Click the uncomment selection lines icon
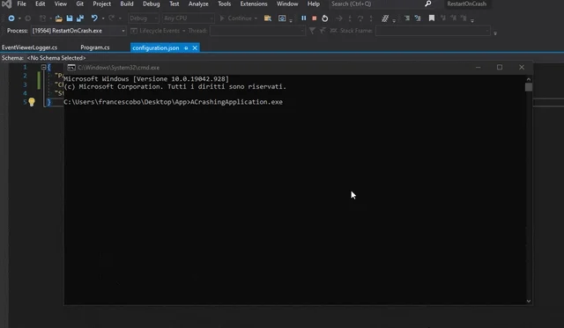The image size is (564, 328). point(418,18)
